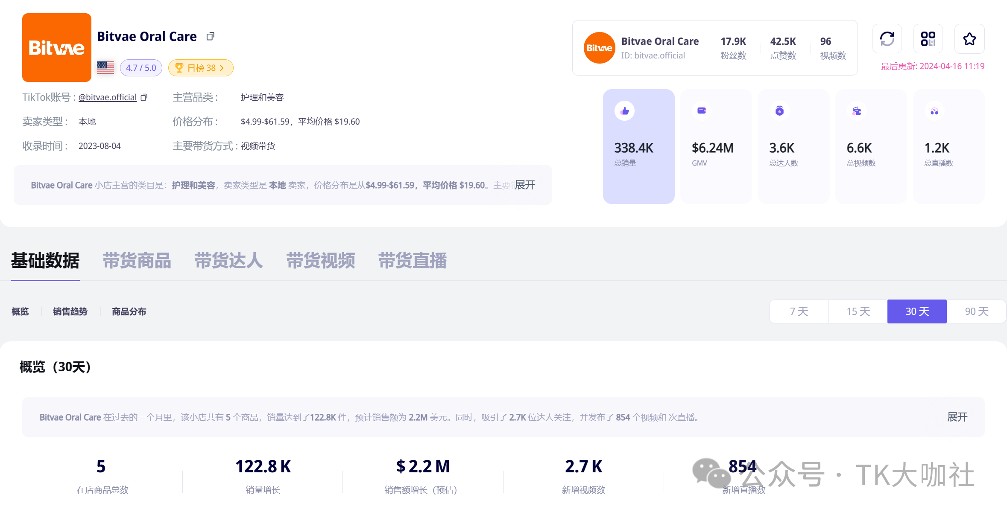
Task: Jump to 销售趋势 section
Action: 70,311
